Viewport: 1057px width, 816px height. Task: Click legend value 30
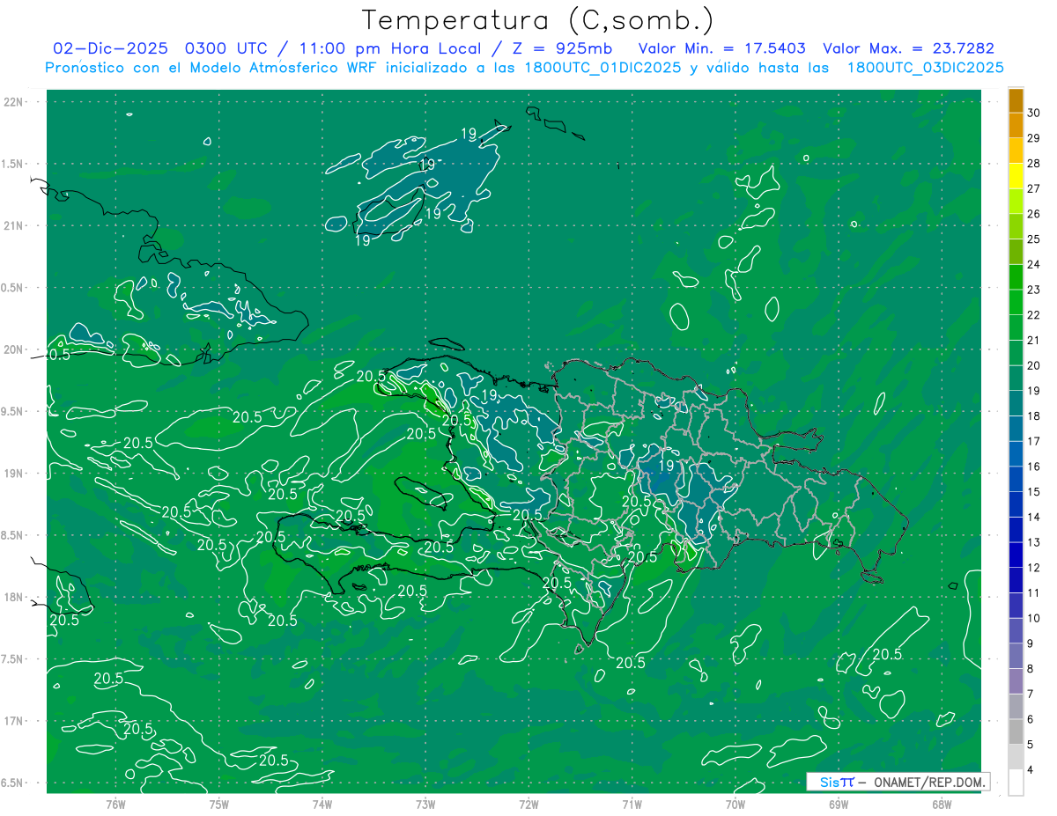coord(1034,112)
